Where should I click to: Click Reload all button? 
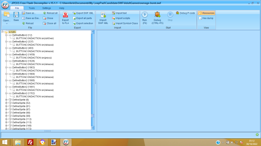pyautogui.click(x=50, y=13)
